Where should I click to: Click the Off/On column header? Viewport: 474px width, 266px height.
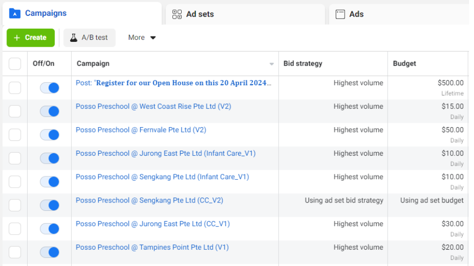43,64
